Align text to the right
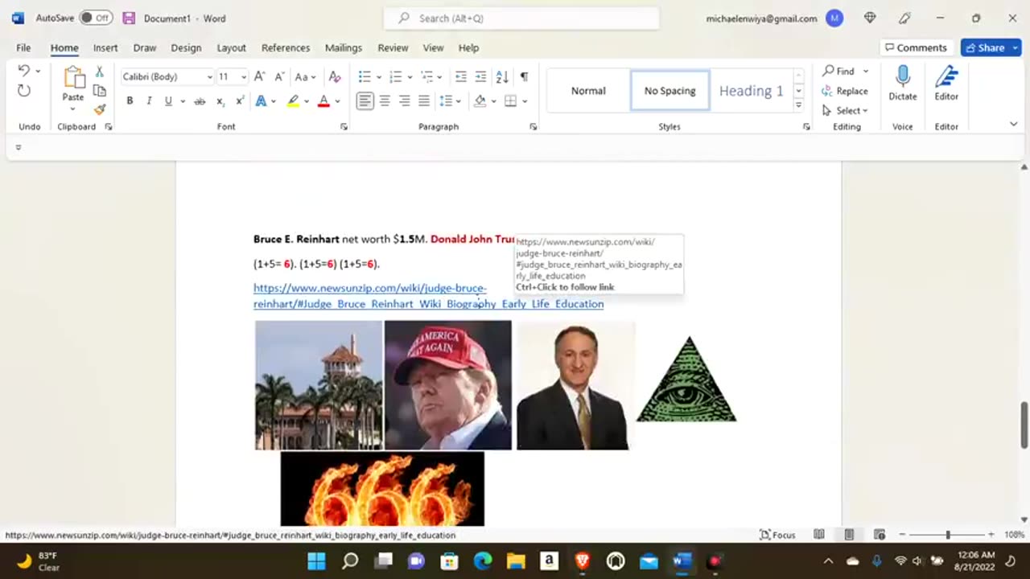The height and width of the screenshot is (579, 1030). (404, 101)
